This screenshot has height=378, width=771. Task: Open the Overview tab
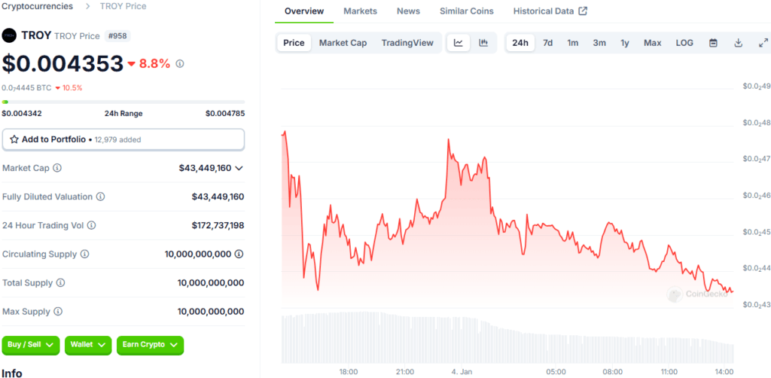click(304, 11)
